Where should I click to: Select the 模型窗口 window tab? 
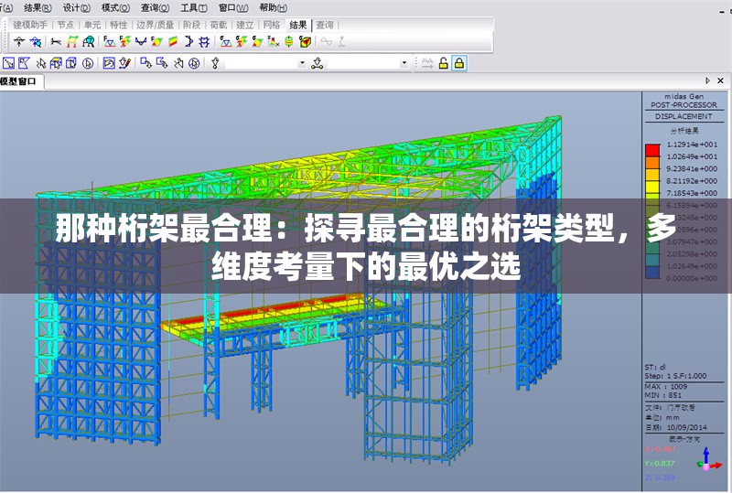[x=20, y=81]
